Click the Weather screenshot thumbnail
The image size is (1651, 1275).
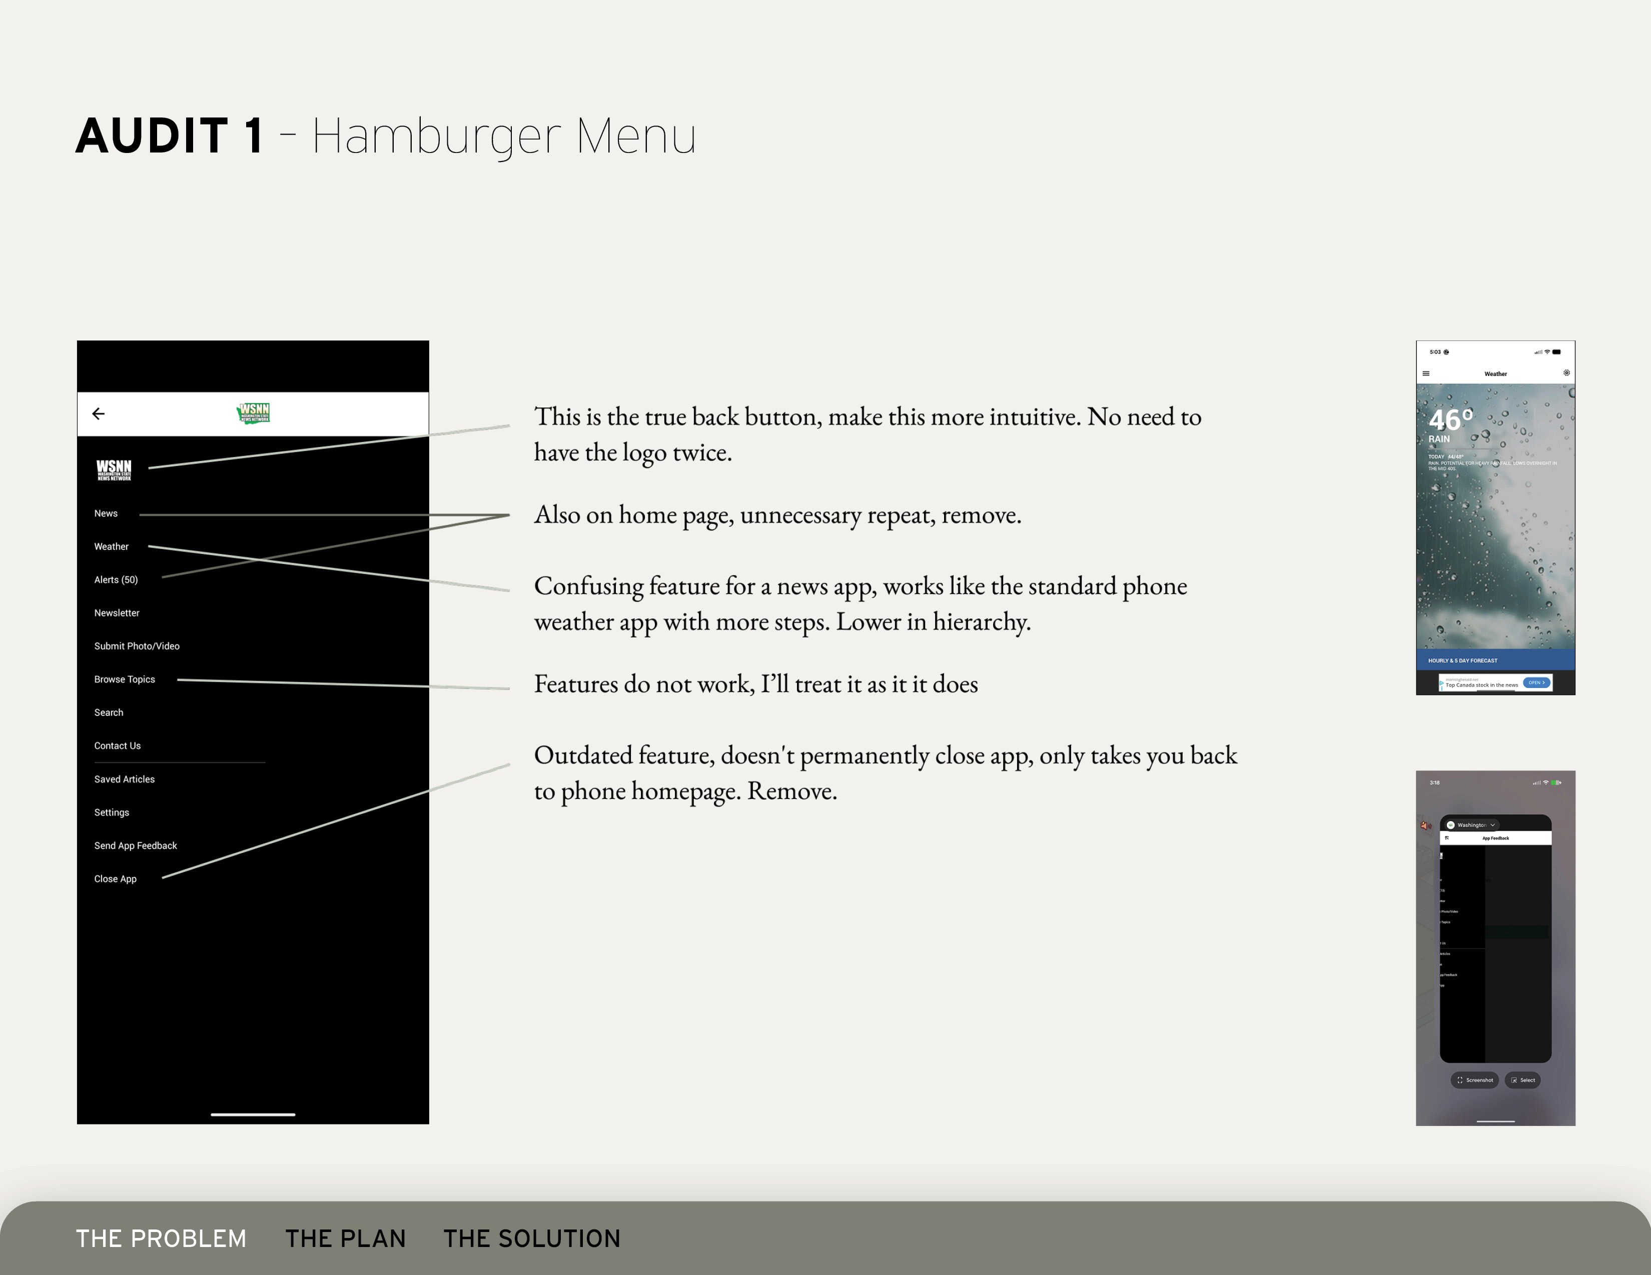click(1494, 528)
